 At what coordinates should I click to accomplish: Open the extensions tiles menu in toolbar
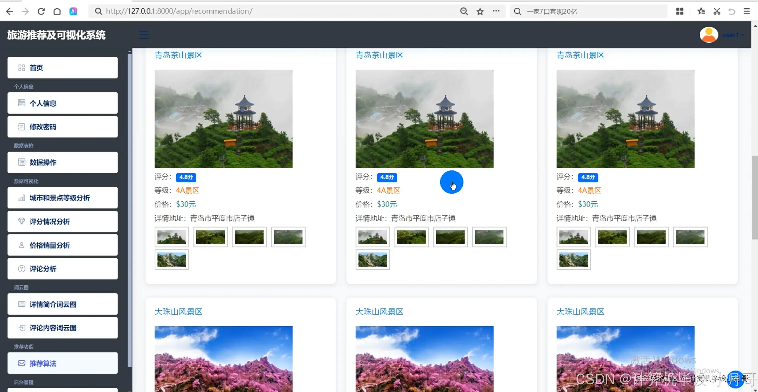pos(680,11)
